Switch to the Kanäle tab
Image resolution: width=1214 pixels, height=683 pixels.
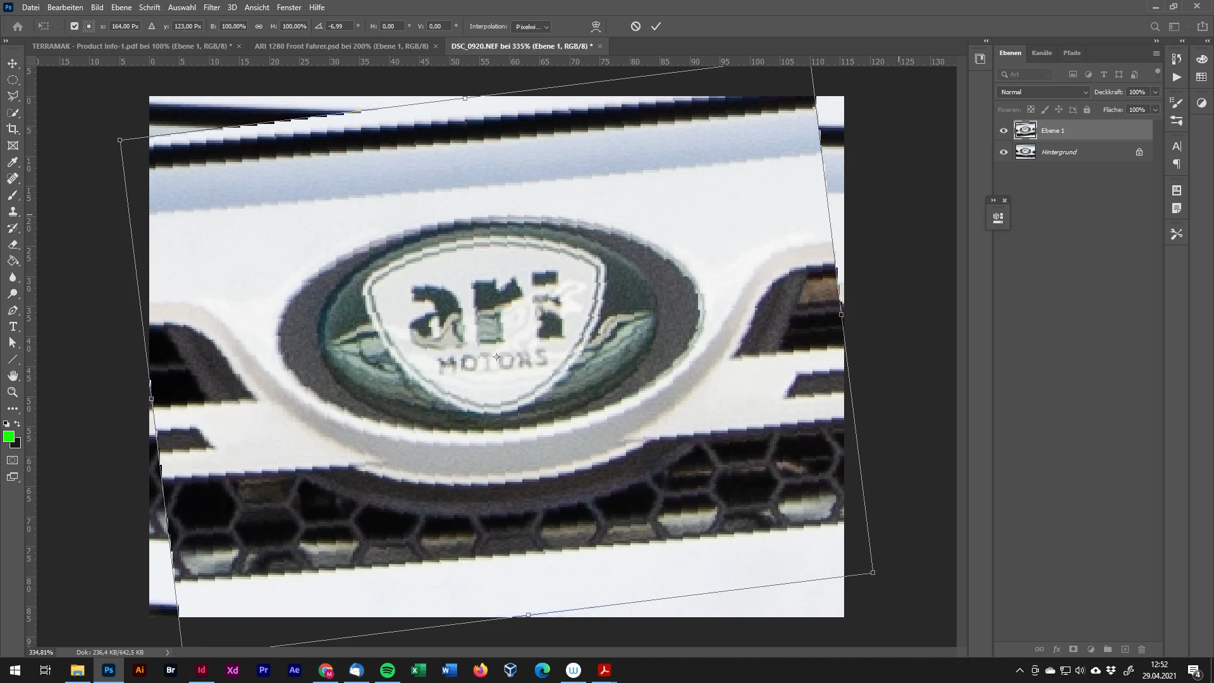click(1041, 53)
